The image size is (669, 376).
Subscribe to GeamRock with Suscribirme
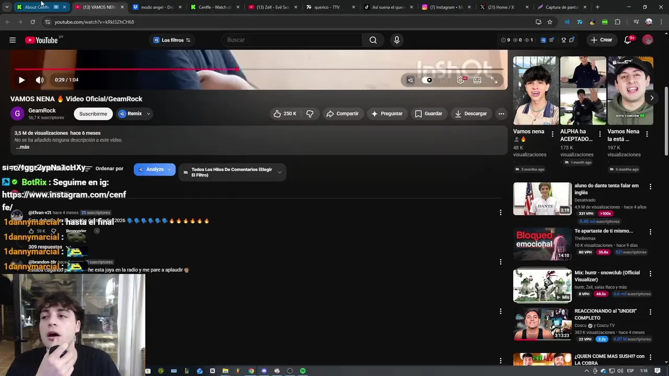(x=93, y=113)
